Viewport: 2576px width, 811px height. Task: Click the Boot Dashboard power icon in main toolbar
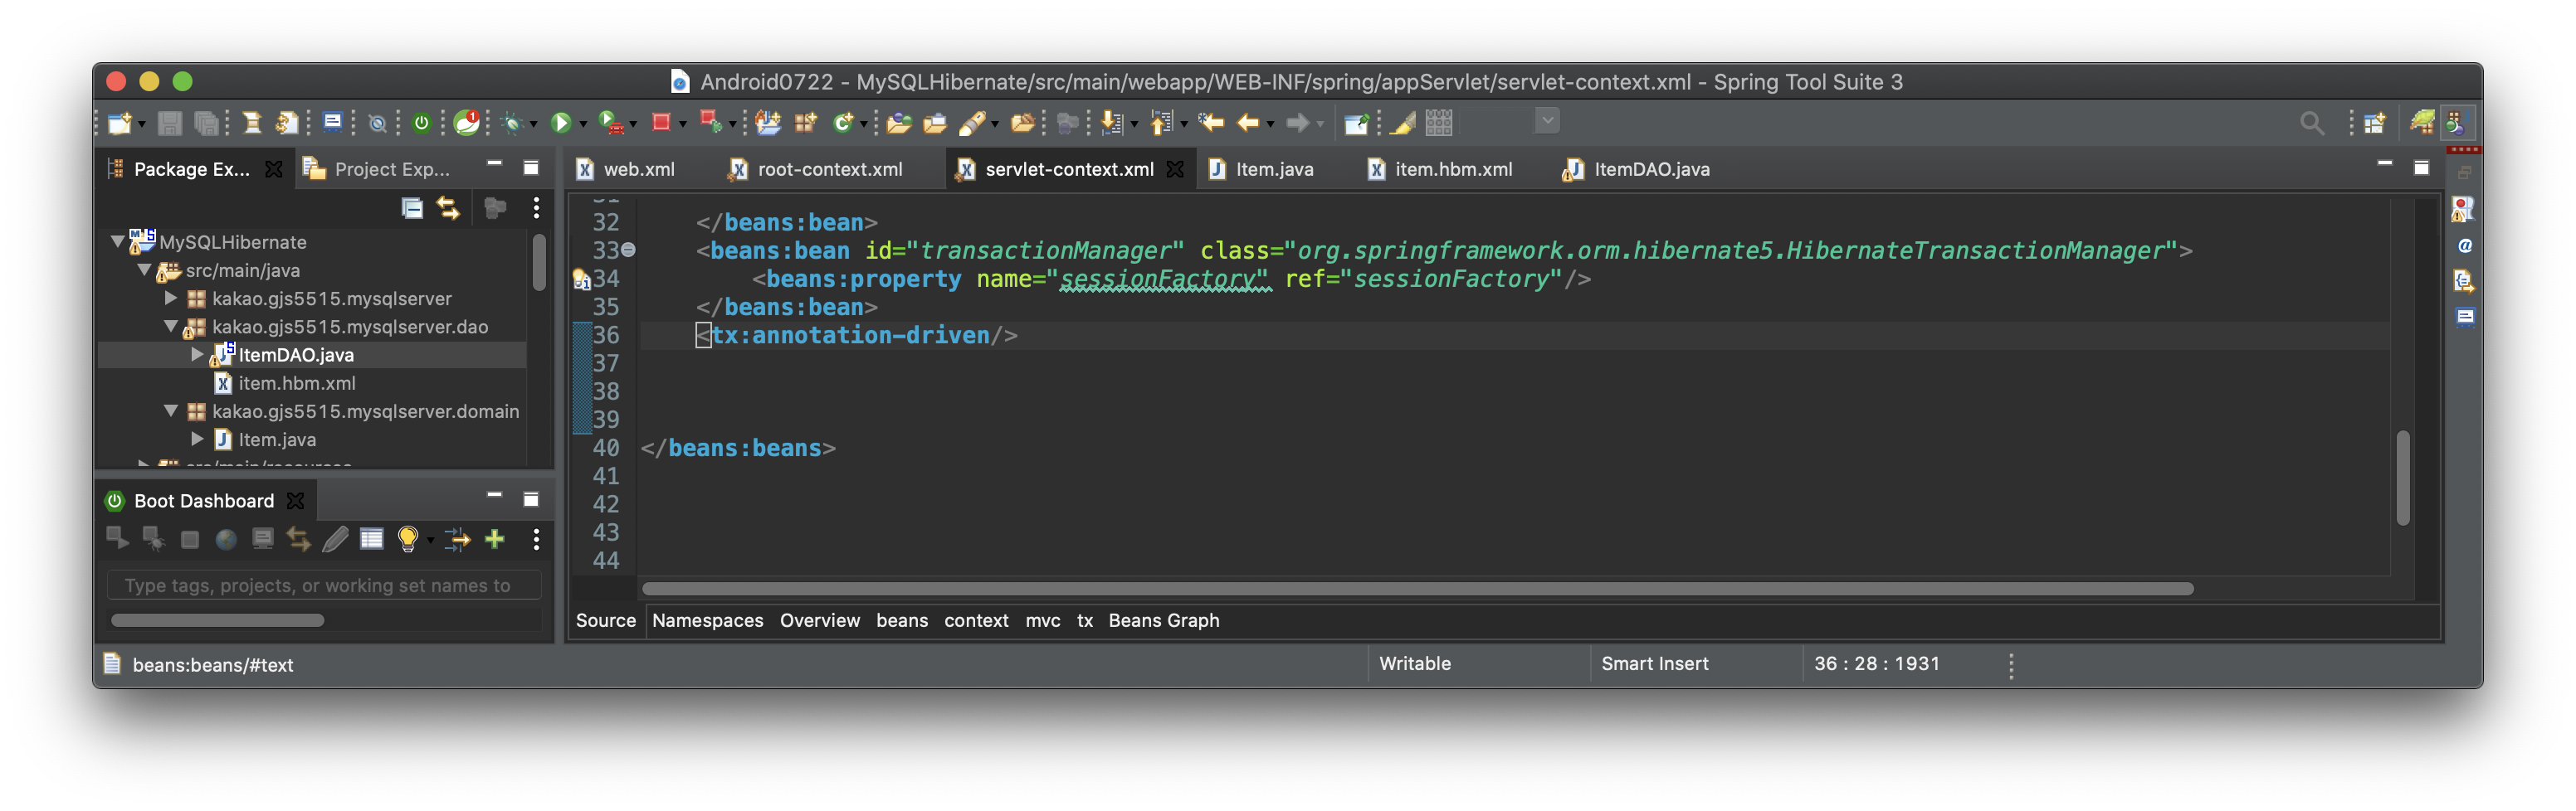421,123
